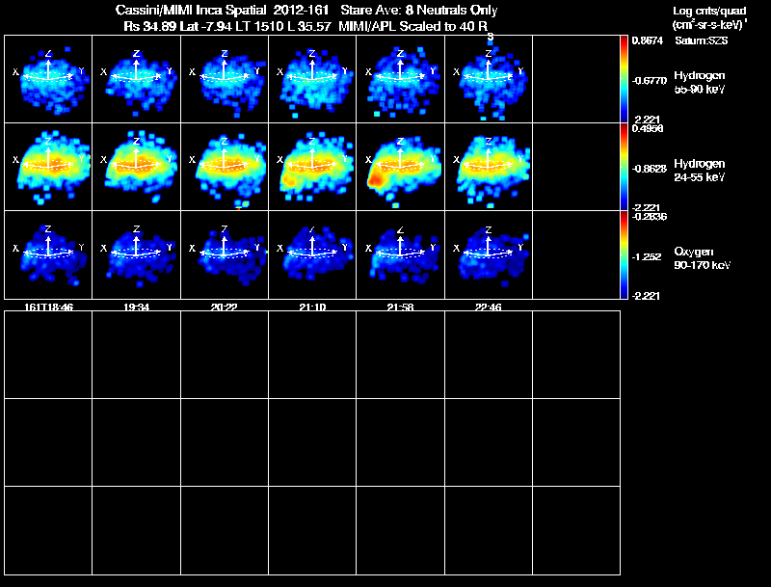
Task: Open the Hydrogen 24-55 keV image at 19:34
Action: pyautogui.click(x=136, y=167)
